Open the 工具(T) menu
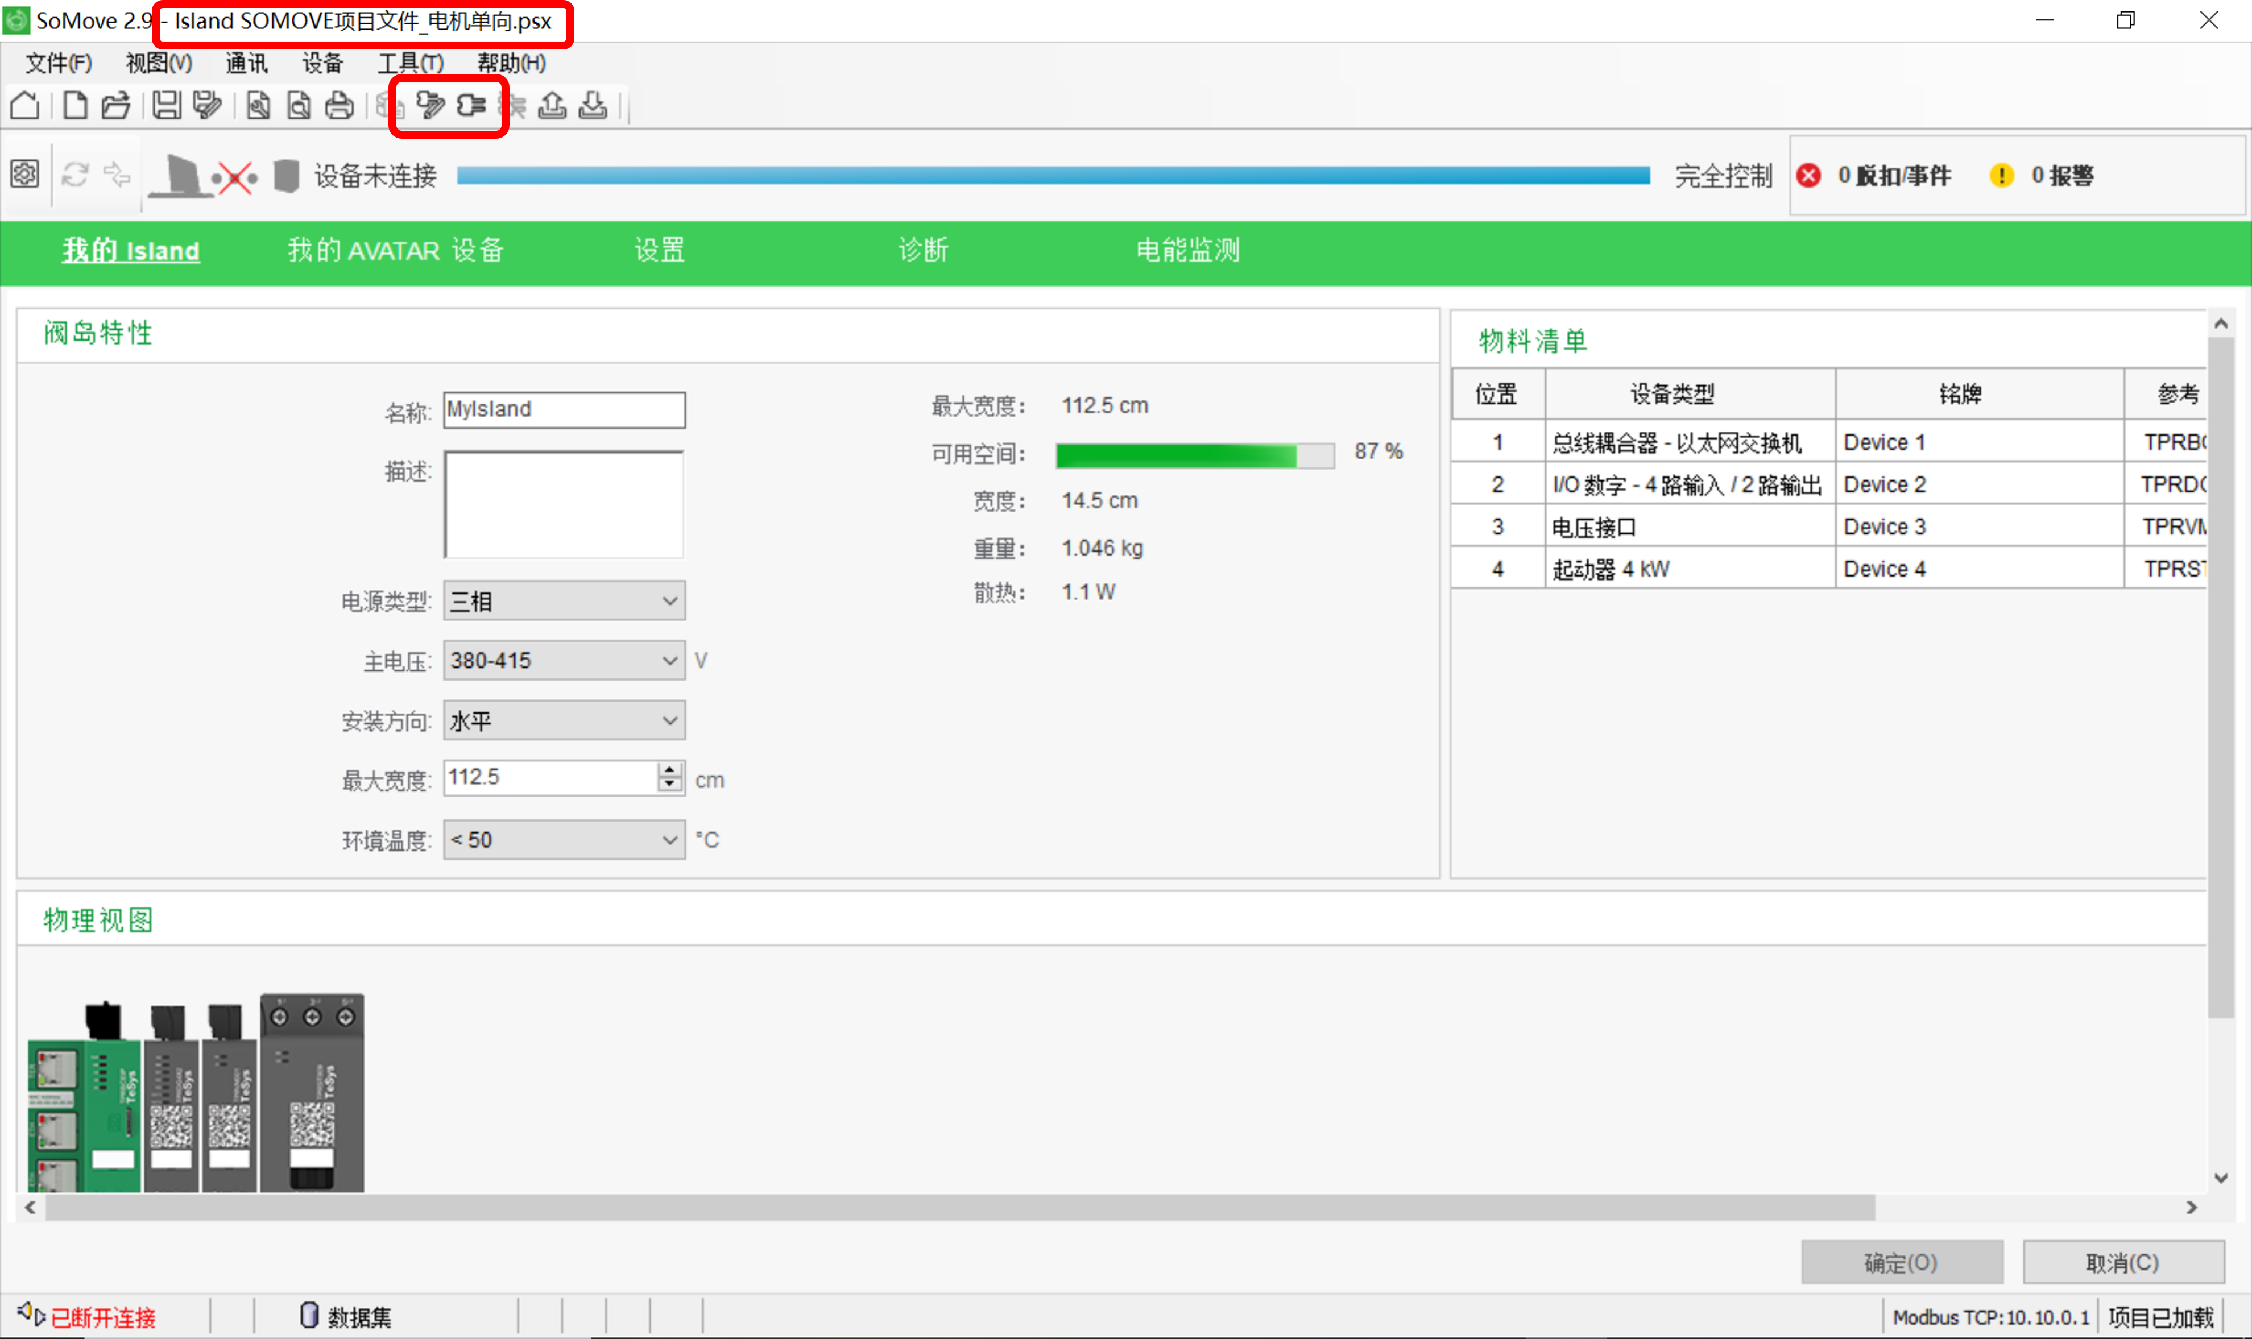Screen dimensions: 2252x1339 411,63
